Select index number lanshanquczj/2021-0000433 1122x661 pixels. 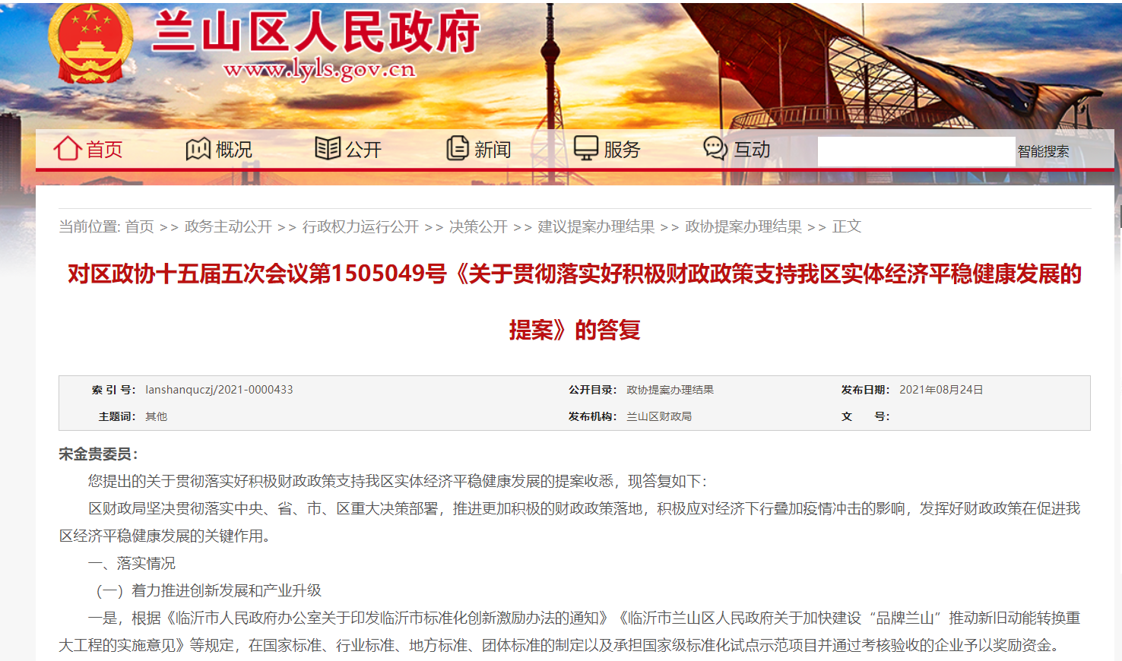tap(219, 390)
